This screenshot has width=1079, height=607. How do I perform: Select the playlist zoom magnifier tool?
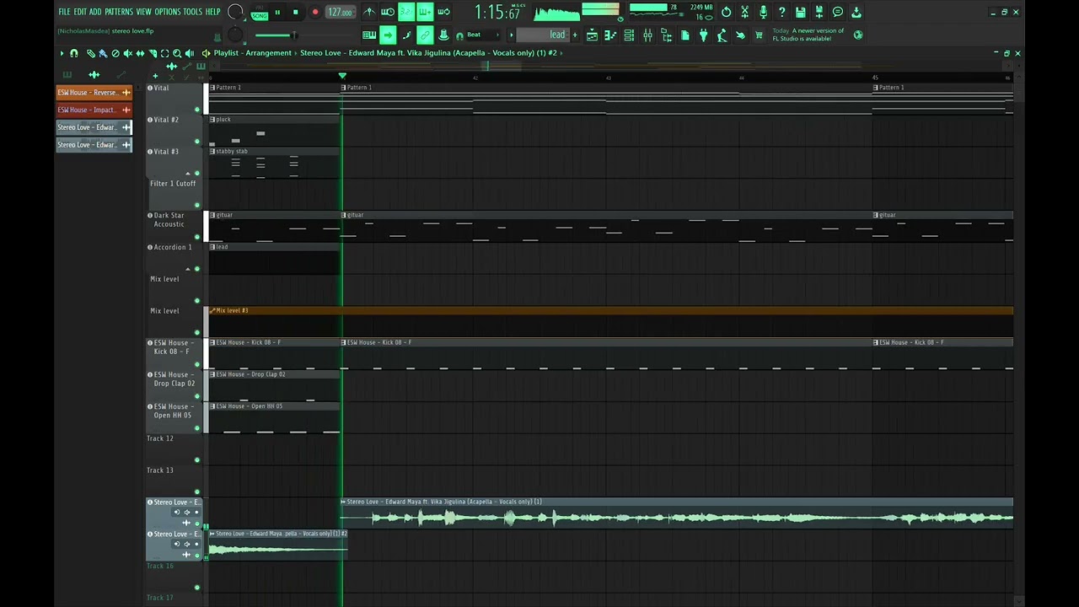point(176,53)
